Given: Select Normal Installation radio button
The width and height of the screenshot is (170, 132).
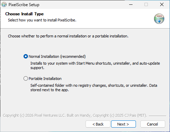Looking at the screenshot, I should [x=26, y=56].
